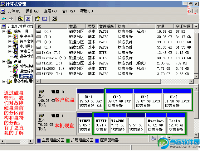
Task: Click the 逻辑驱动器 blue legend swatch
Action: tap(97, 140)
